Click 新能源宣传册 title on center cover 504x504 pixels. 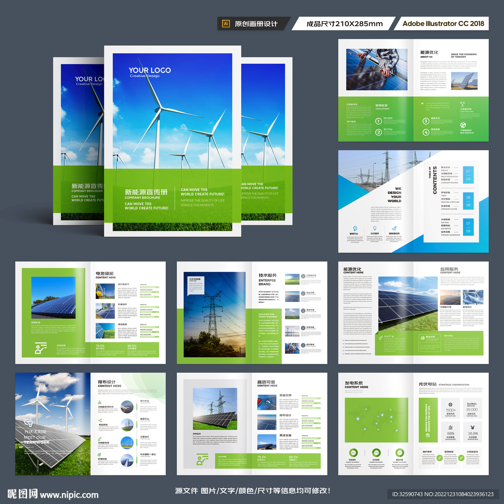(146, 192)
